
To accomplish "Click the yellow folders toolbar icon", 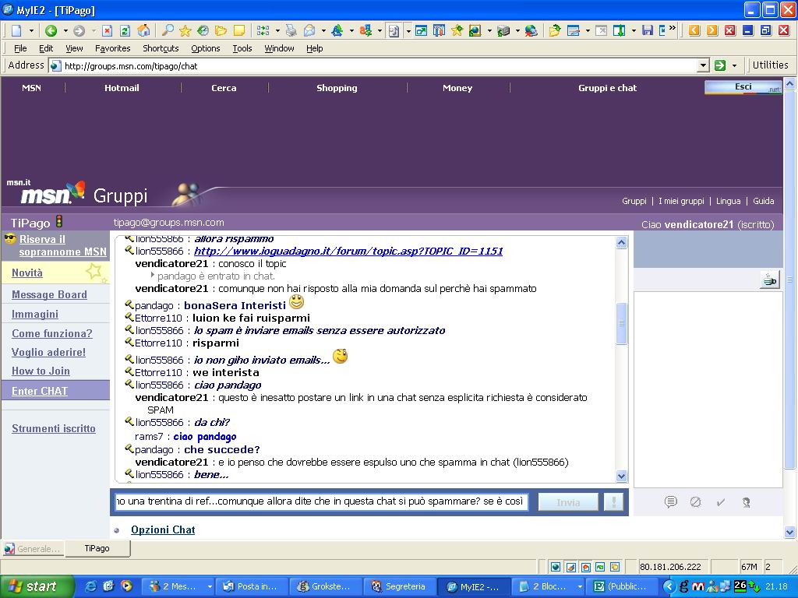I will (x=221, y=30).
